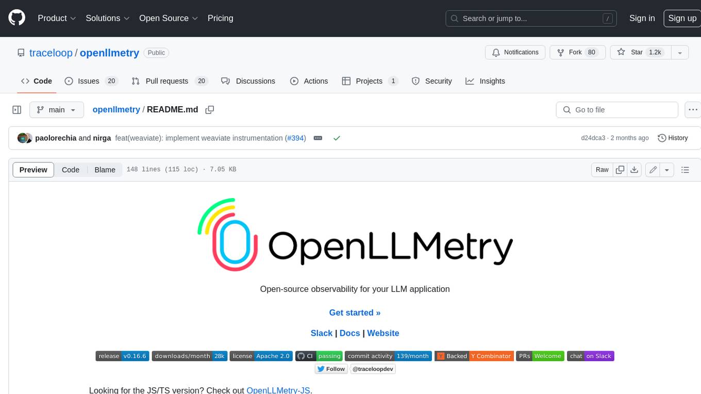Viewport: 701px width, 394px height.
Task: Go to openllmetry breadcrumb root
Action: point(116,109)
